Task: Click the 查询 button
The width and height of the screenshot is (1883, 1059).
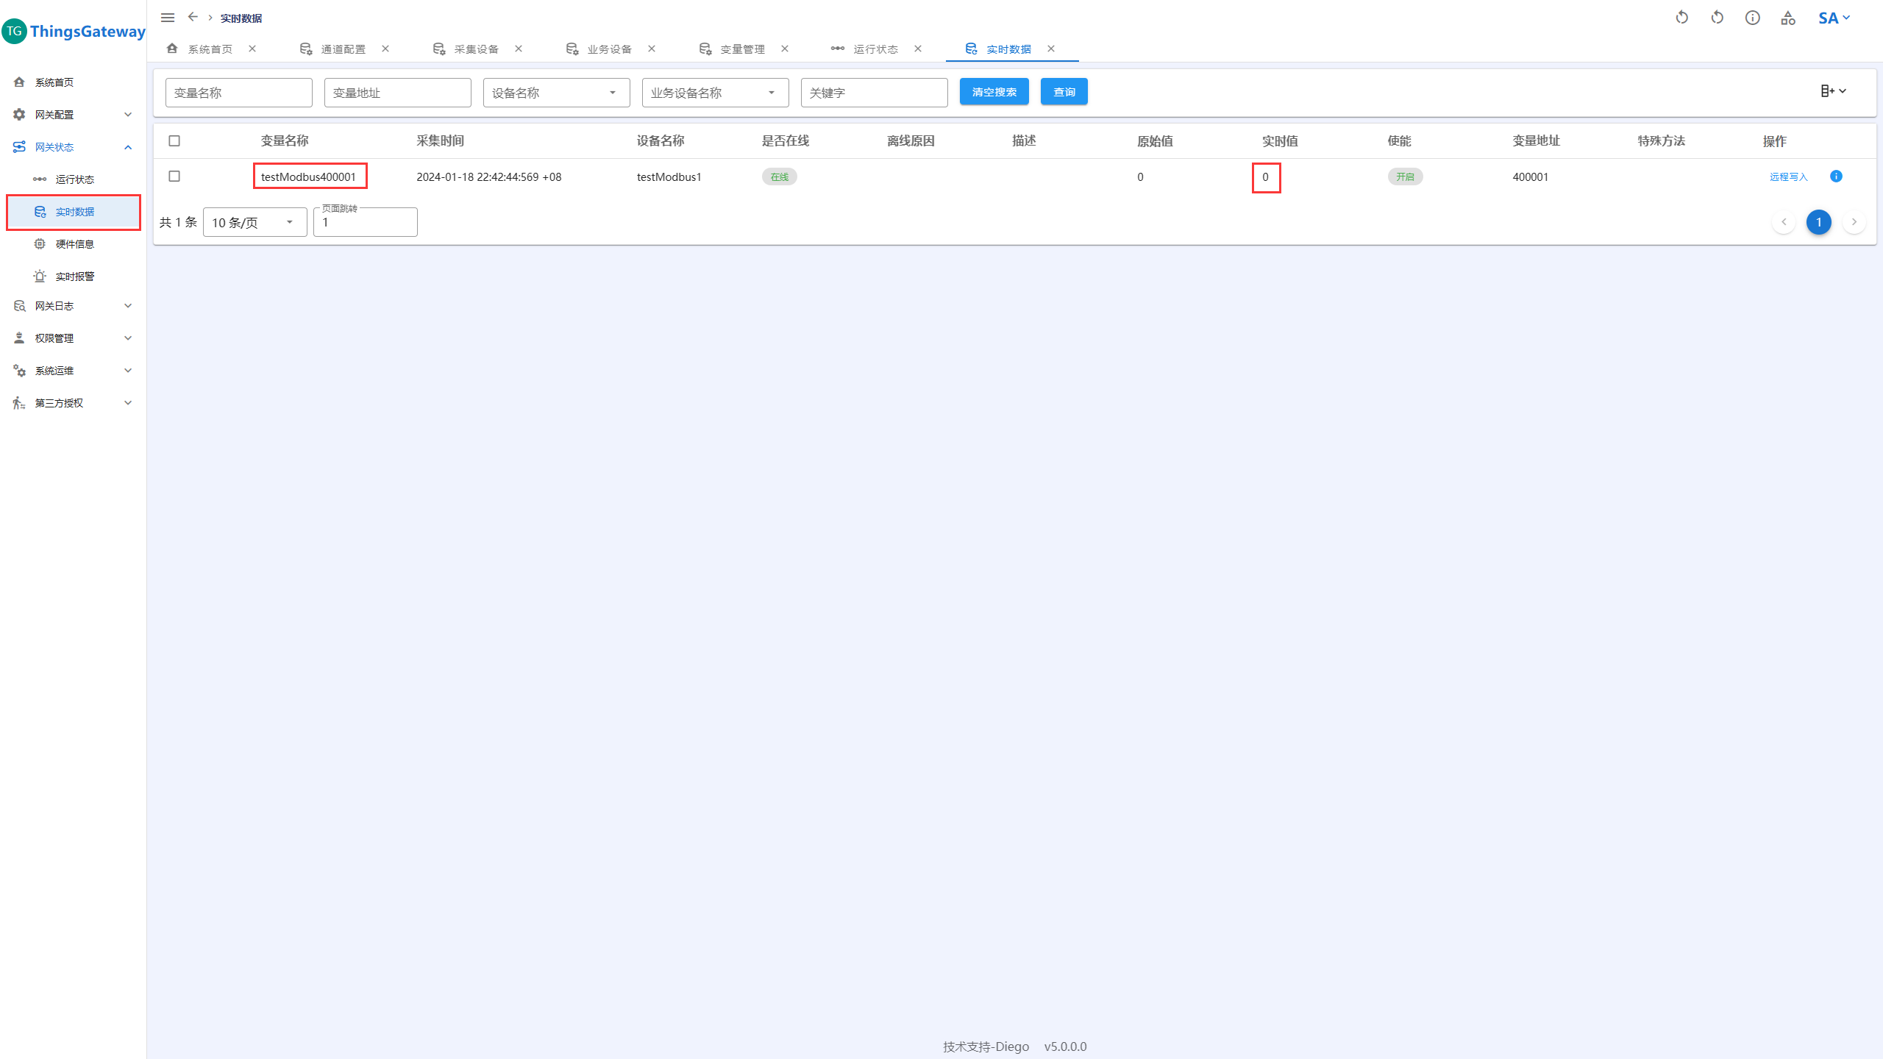Action: (x=1064, y=92)
